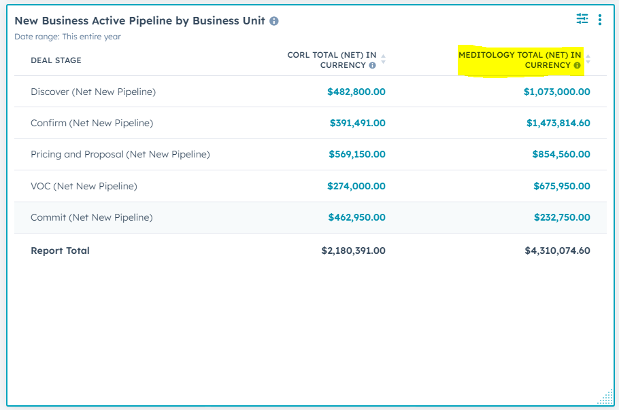Drill into Meditology Confirm amount $1,473,814.60

558,123
